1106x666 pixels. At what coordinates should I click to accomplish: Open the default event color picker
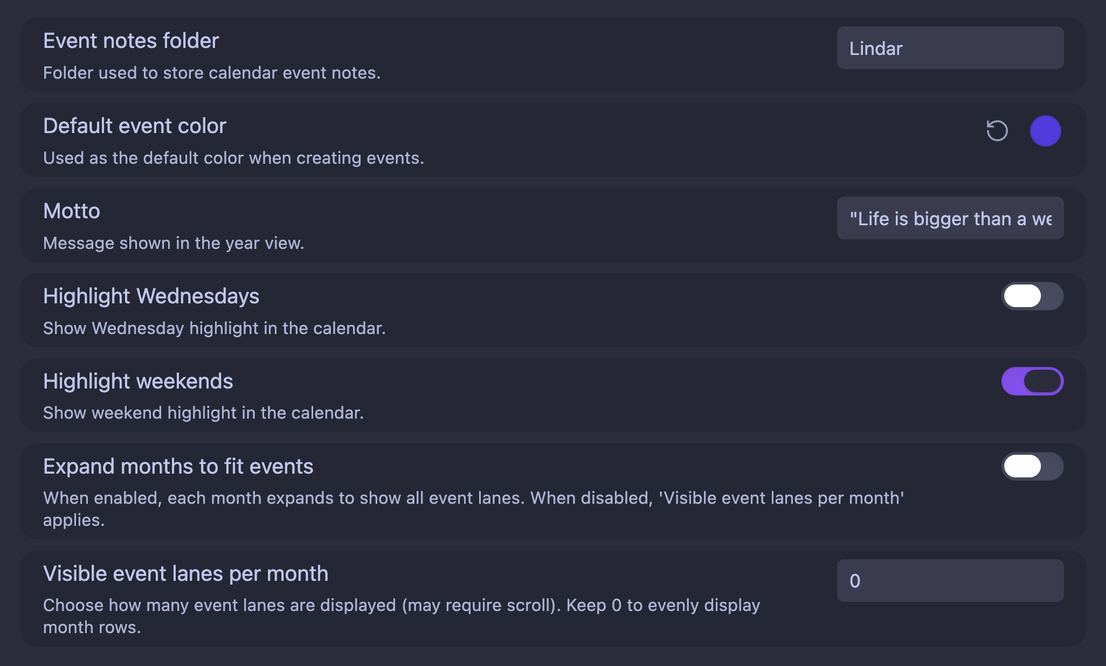(1045, 130)
